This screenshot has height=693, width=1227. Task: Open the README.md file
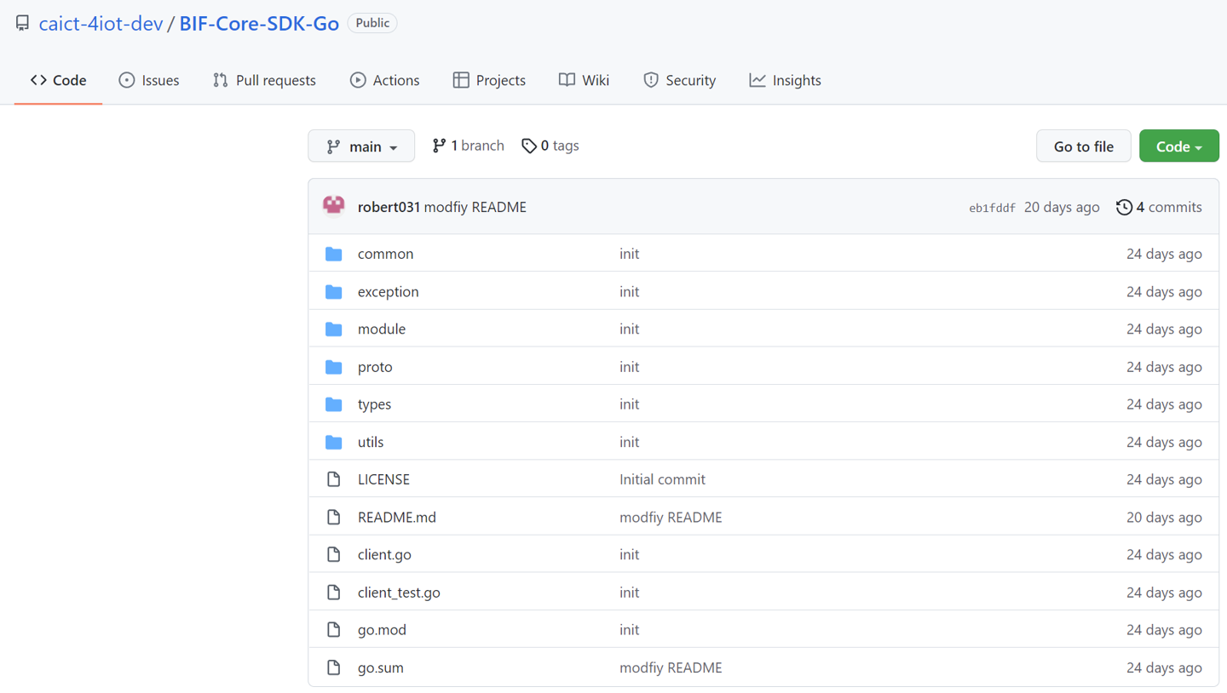click(x=397, y=518)
